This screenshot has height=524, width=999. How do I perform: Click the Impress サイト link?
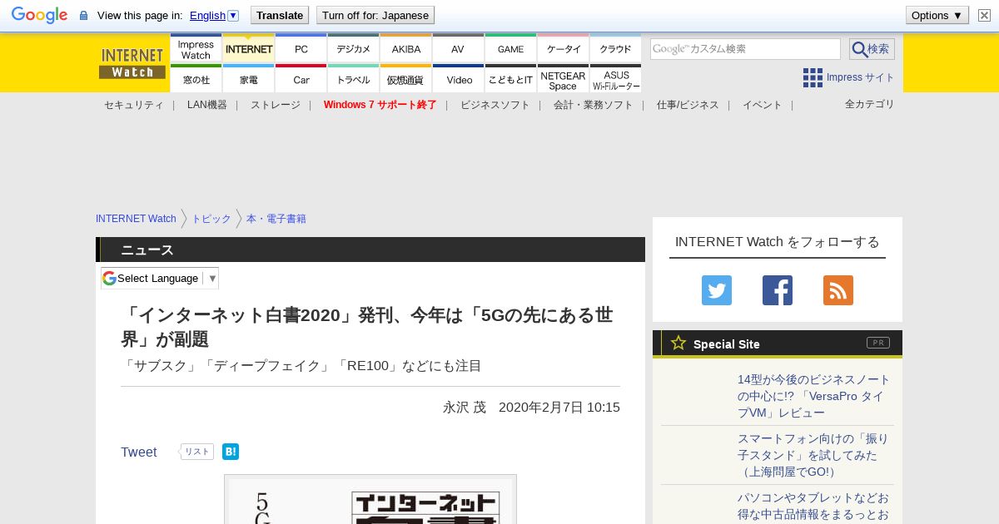tap(860, 77)
